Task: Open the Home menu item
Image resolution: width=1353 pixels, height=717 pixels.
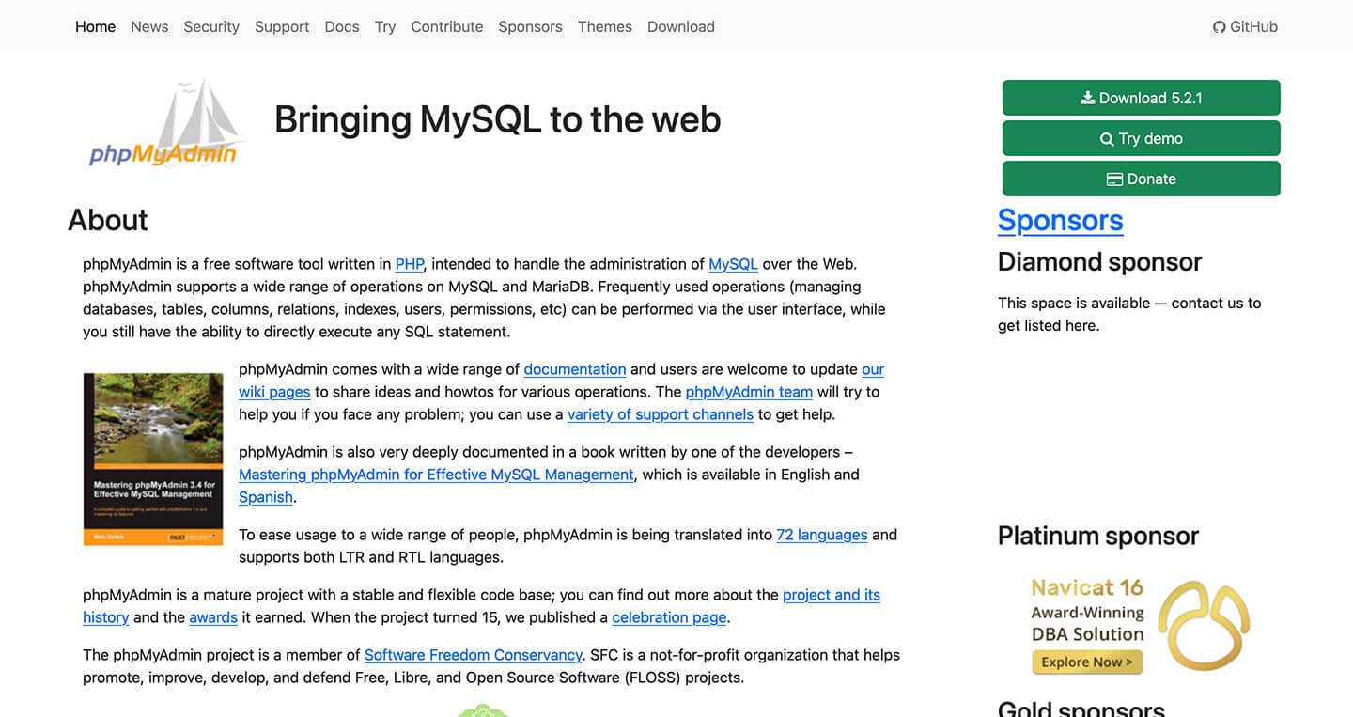Action: (95, 26)
